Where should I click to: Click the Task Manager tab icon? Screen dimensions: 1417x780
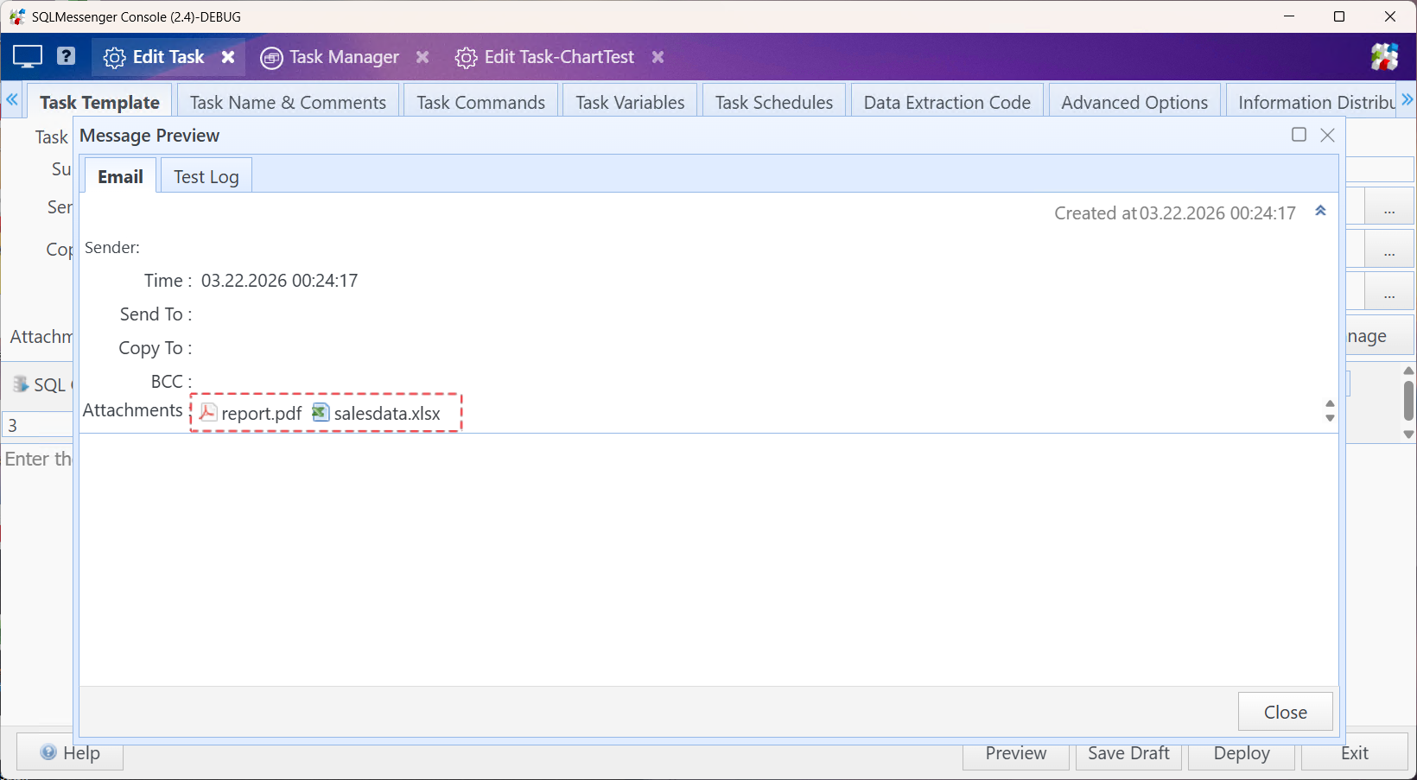click(x=271, y=57)
